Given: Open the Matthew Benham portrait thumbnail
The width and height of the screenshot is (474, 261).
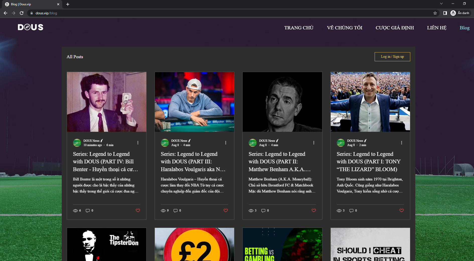Looking at the screenshot, I should 282,102.
